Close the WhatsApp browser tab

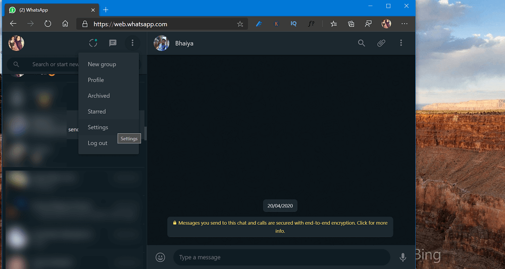point(93,10)
